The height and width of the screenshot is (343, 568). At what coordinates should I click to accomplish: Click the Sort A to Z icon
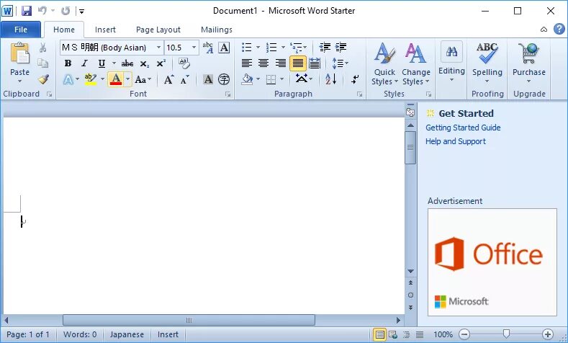point(330,79)
